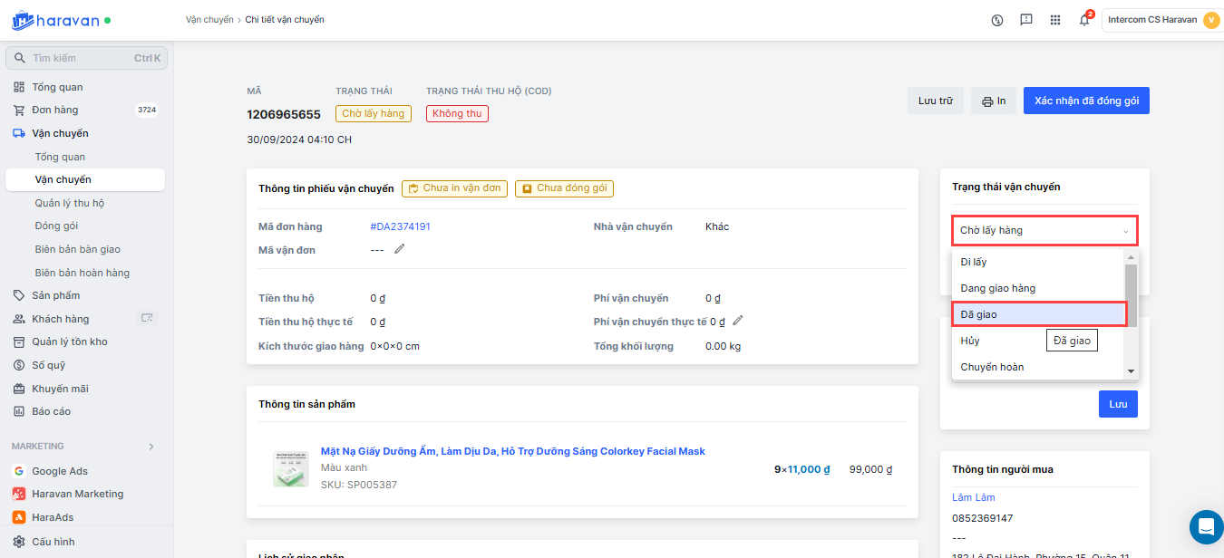Open the apps grid icon
The image size is (1224, 558).
coord(1055,20)
